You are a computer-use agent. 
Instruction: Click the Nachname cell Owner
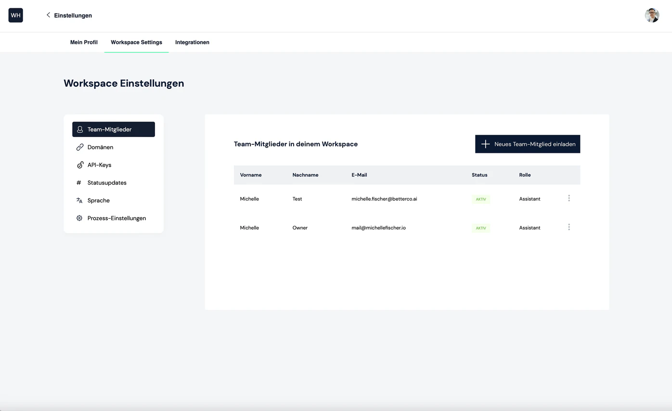tap(300, 228)
